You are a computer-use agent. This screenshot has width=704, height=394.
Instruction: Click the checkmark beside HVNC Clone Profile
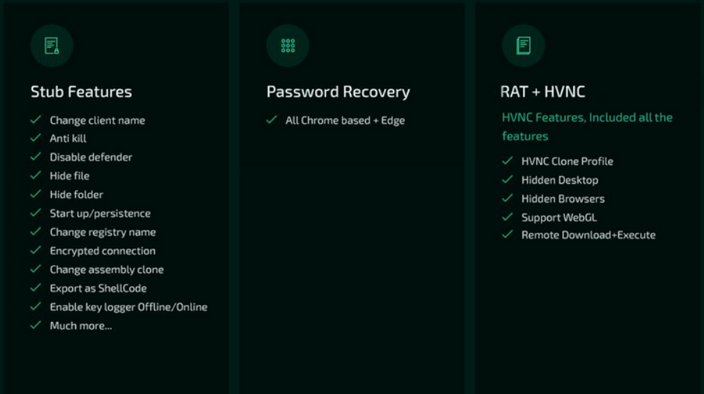507,161
